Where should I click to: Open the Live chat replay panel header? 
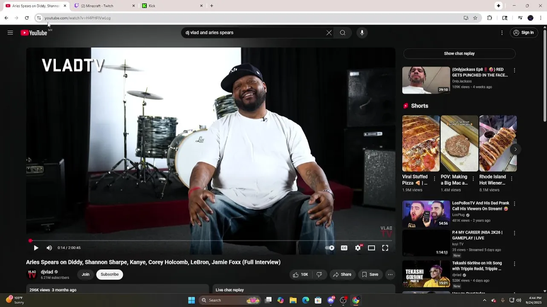(304, 290)
